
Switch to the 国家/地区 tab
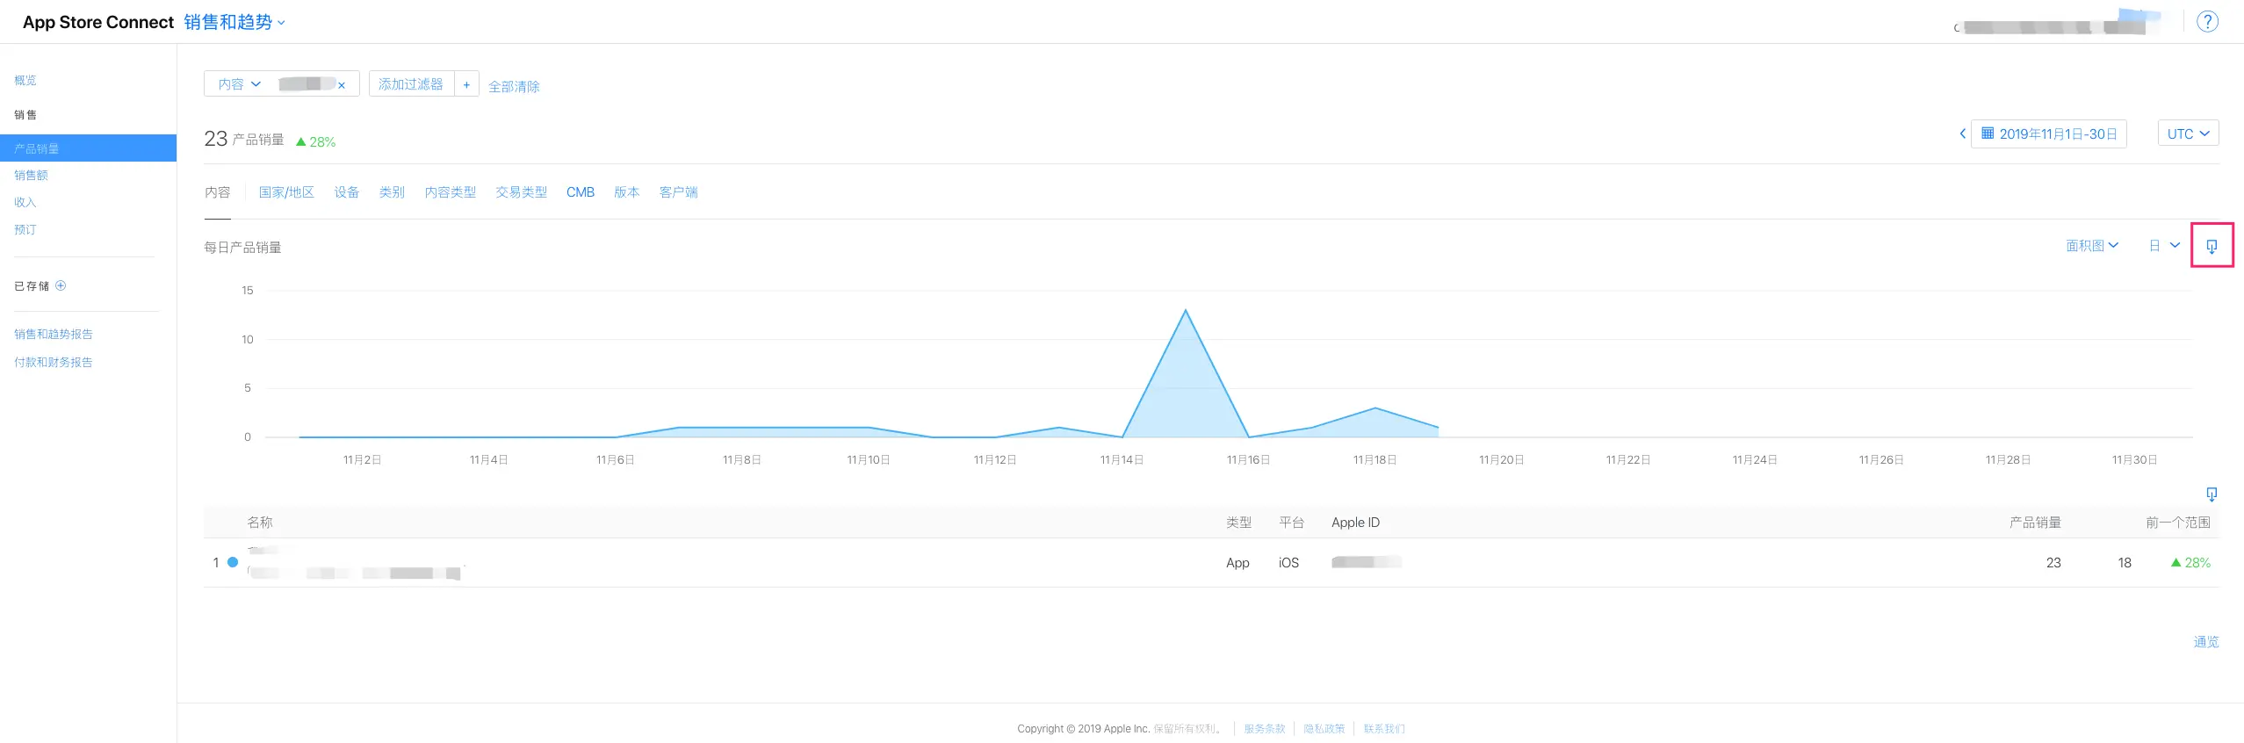click(286, 192)
